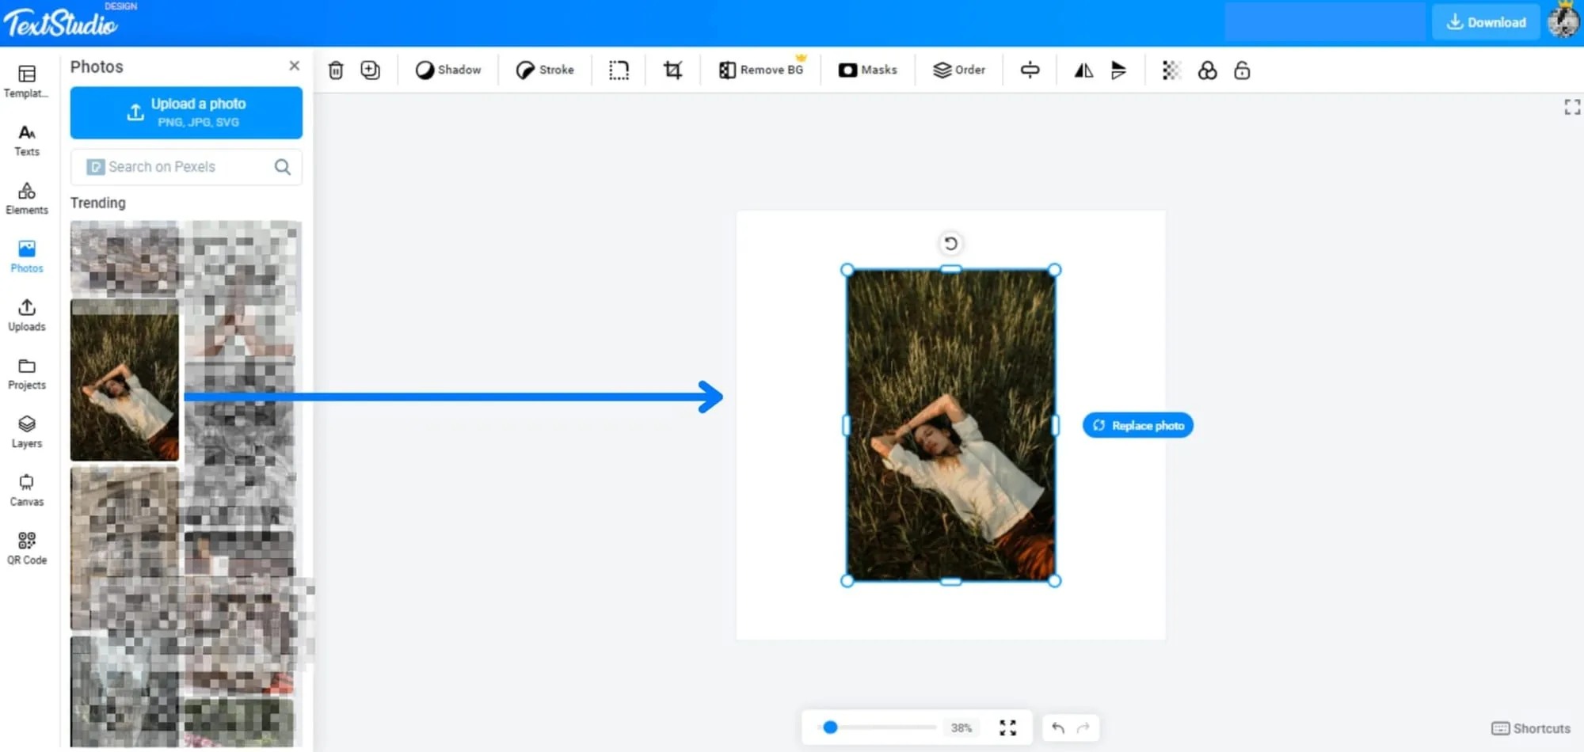Switch to the Texts sidebar tab
The width and height of the screenshot is (1584, 752).
click(27, 140)
